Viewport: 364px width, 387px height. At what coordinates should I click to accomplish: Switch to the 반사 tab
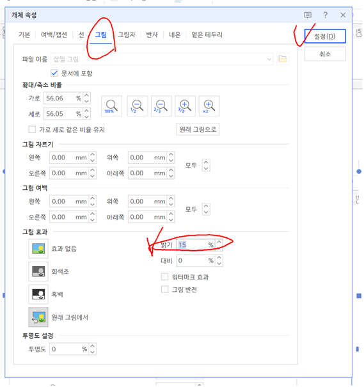152,35
